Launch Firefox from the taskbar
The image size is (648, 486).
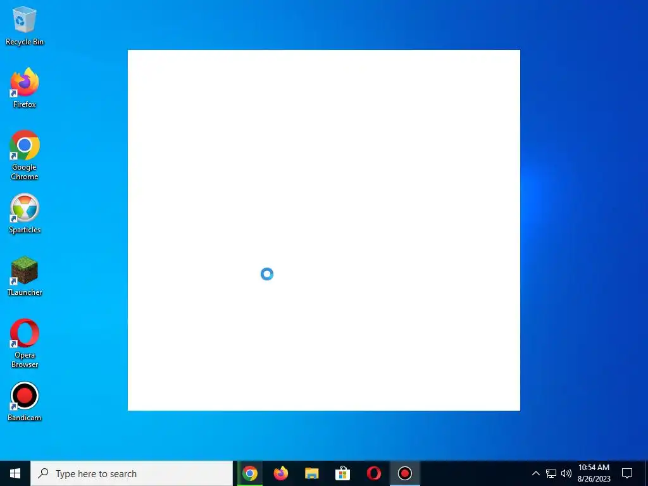pos(281,473)
